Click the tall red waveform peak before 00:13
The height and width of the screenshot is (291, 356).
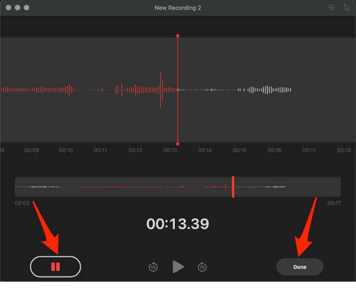point(161,90)
